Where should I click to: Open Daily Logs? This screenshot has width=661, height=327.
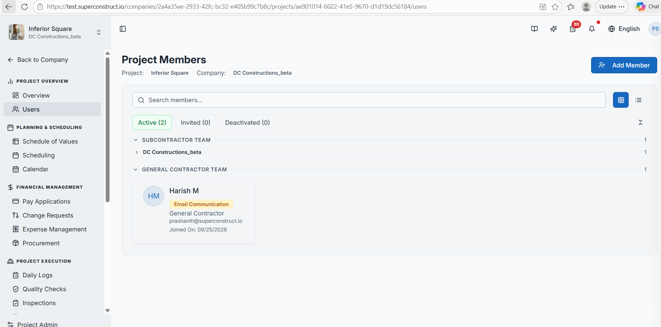[52, 275]
